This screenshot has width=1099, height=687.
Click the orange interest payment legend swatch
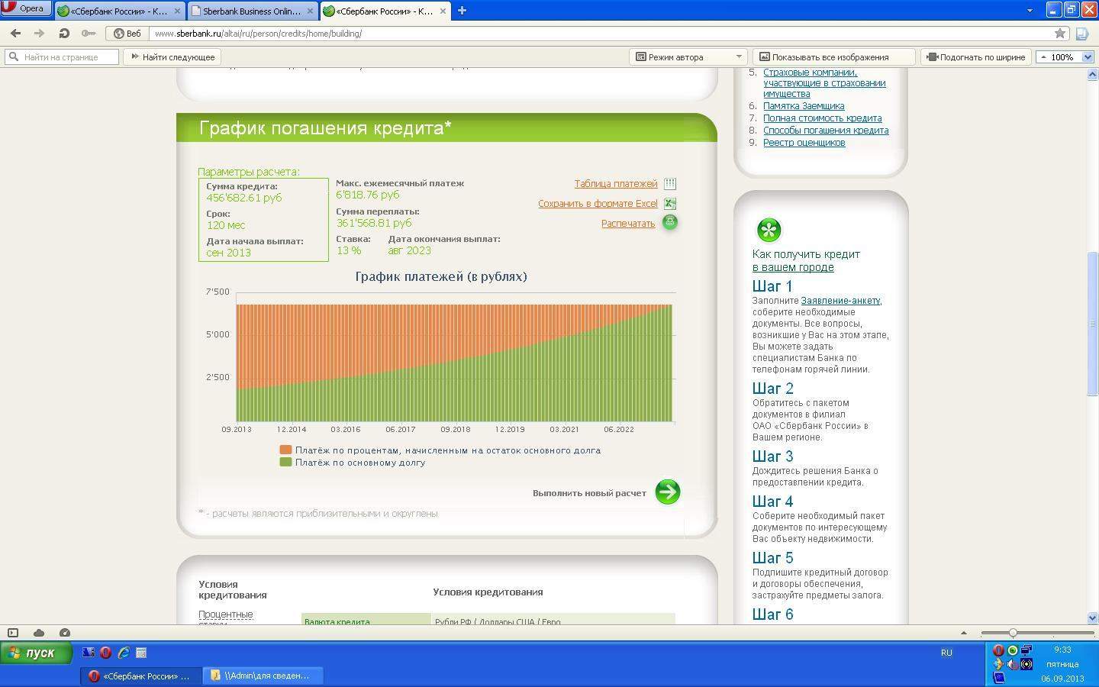pos(286,450)
